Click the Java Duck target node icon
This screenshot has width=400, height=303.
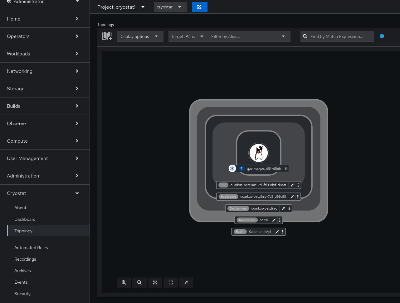point(258,153)
